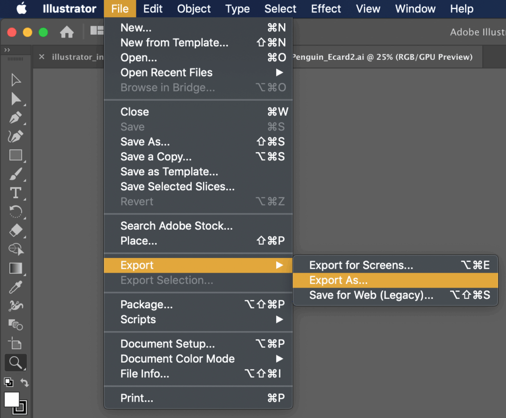Choose Close from File menu

(x=198, y=112)
